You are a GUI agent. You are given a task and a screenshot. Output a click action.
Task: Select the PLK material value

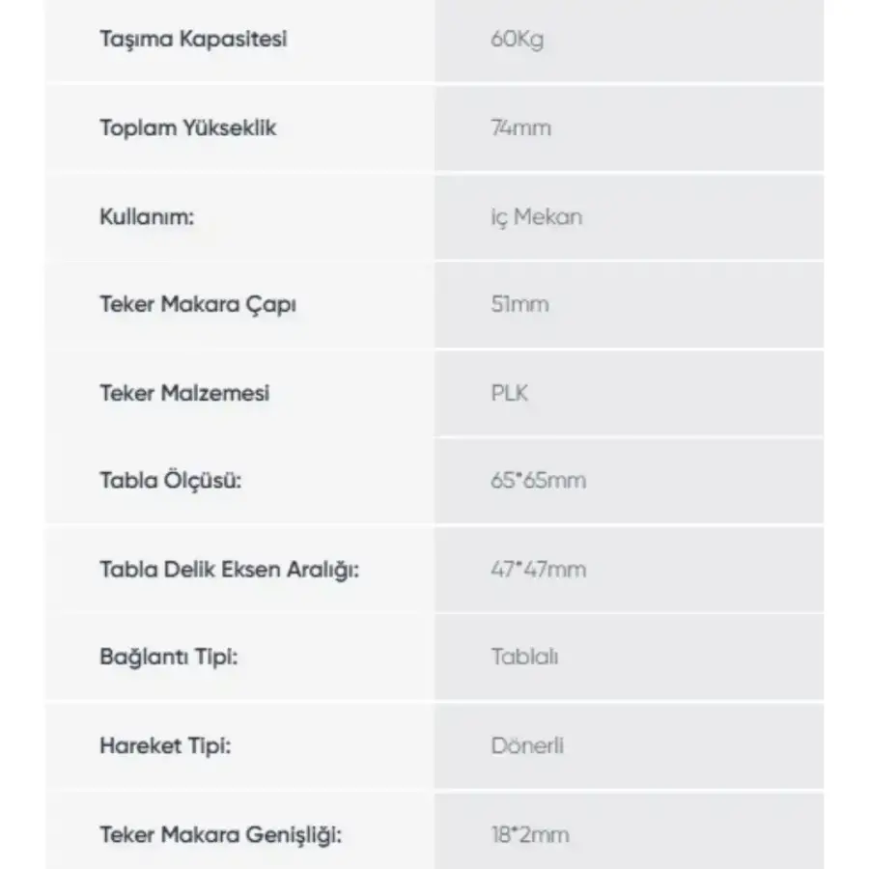[x=509, y=393]
